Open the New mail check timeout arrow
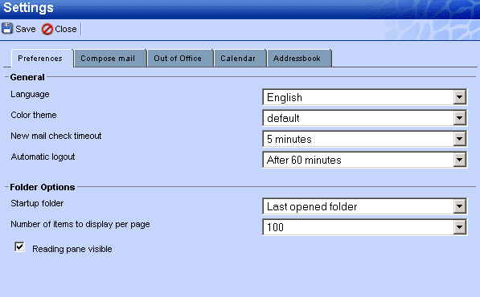This screenshot has width=480, height=297. coord(459,139)
